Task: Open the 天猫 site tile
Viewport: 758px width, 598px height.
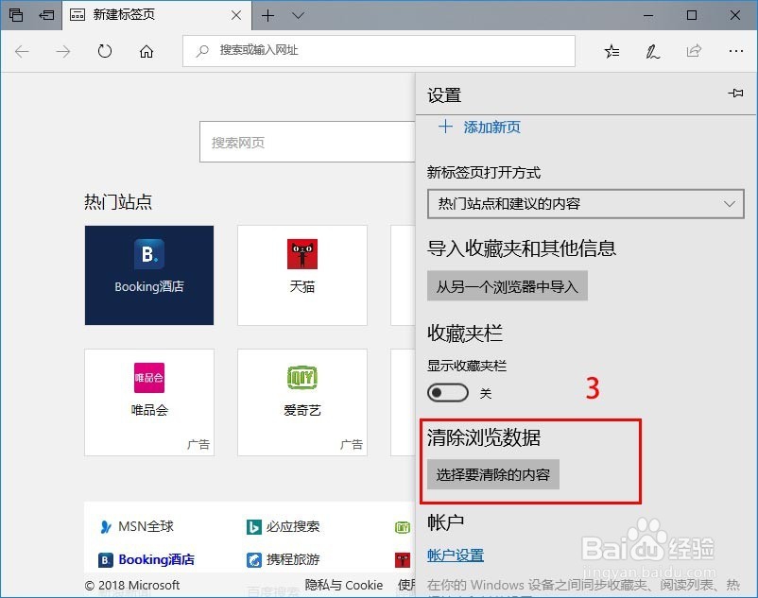Action: [x=301, y=274]
